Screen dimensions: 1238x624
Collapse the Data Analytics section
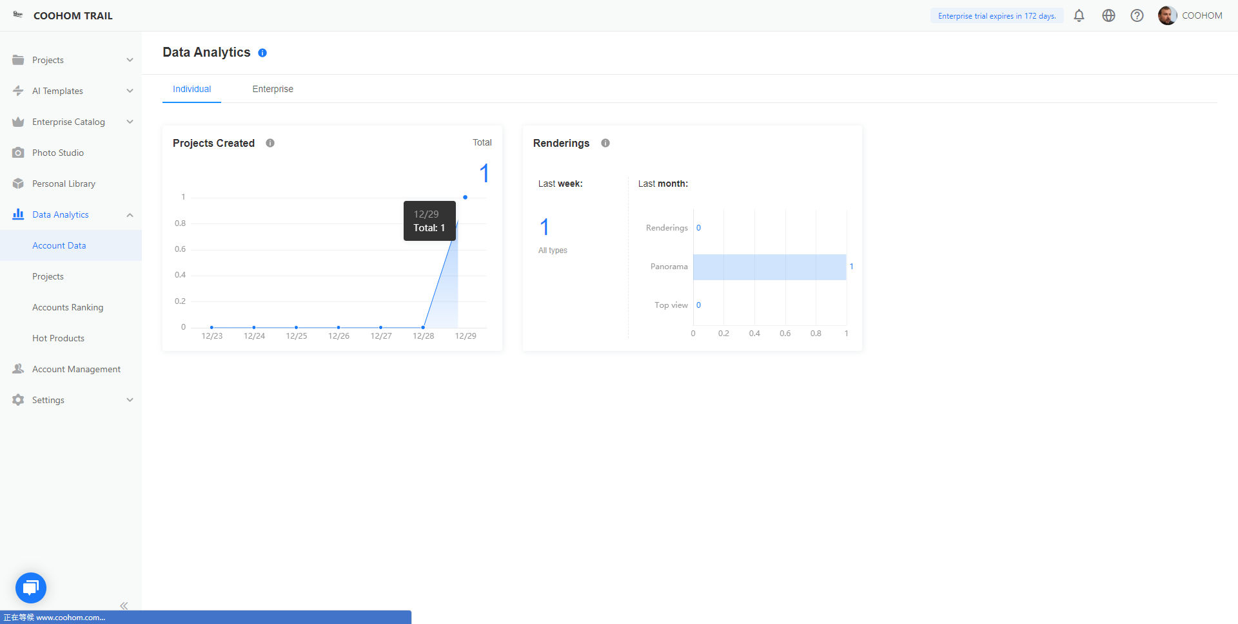(130, 214)
